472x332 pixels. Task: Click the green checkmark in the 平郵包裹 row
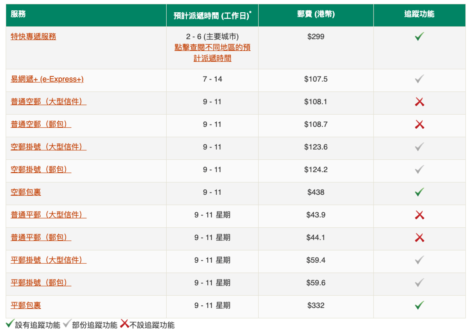tap(419, 305)
